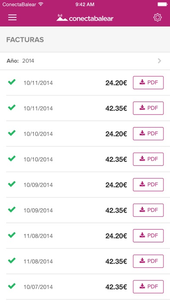Select the 10/09/2014 42.35€ invoice row

coord(85,210)
